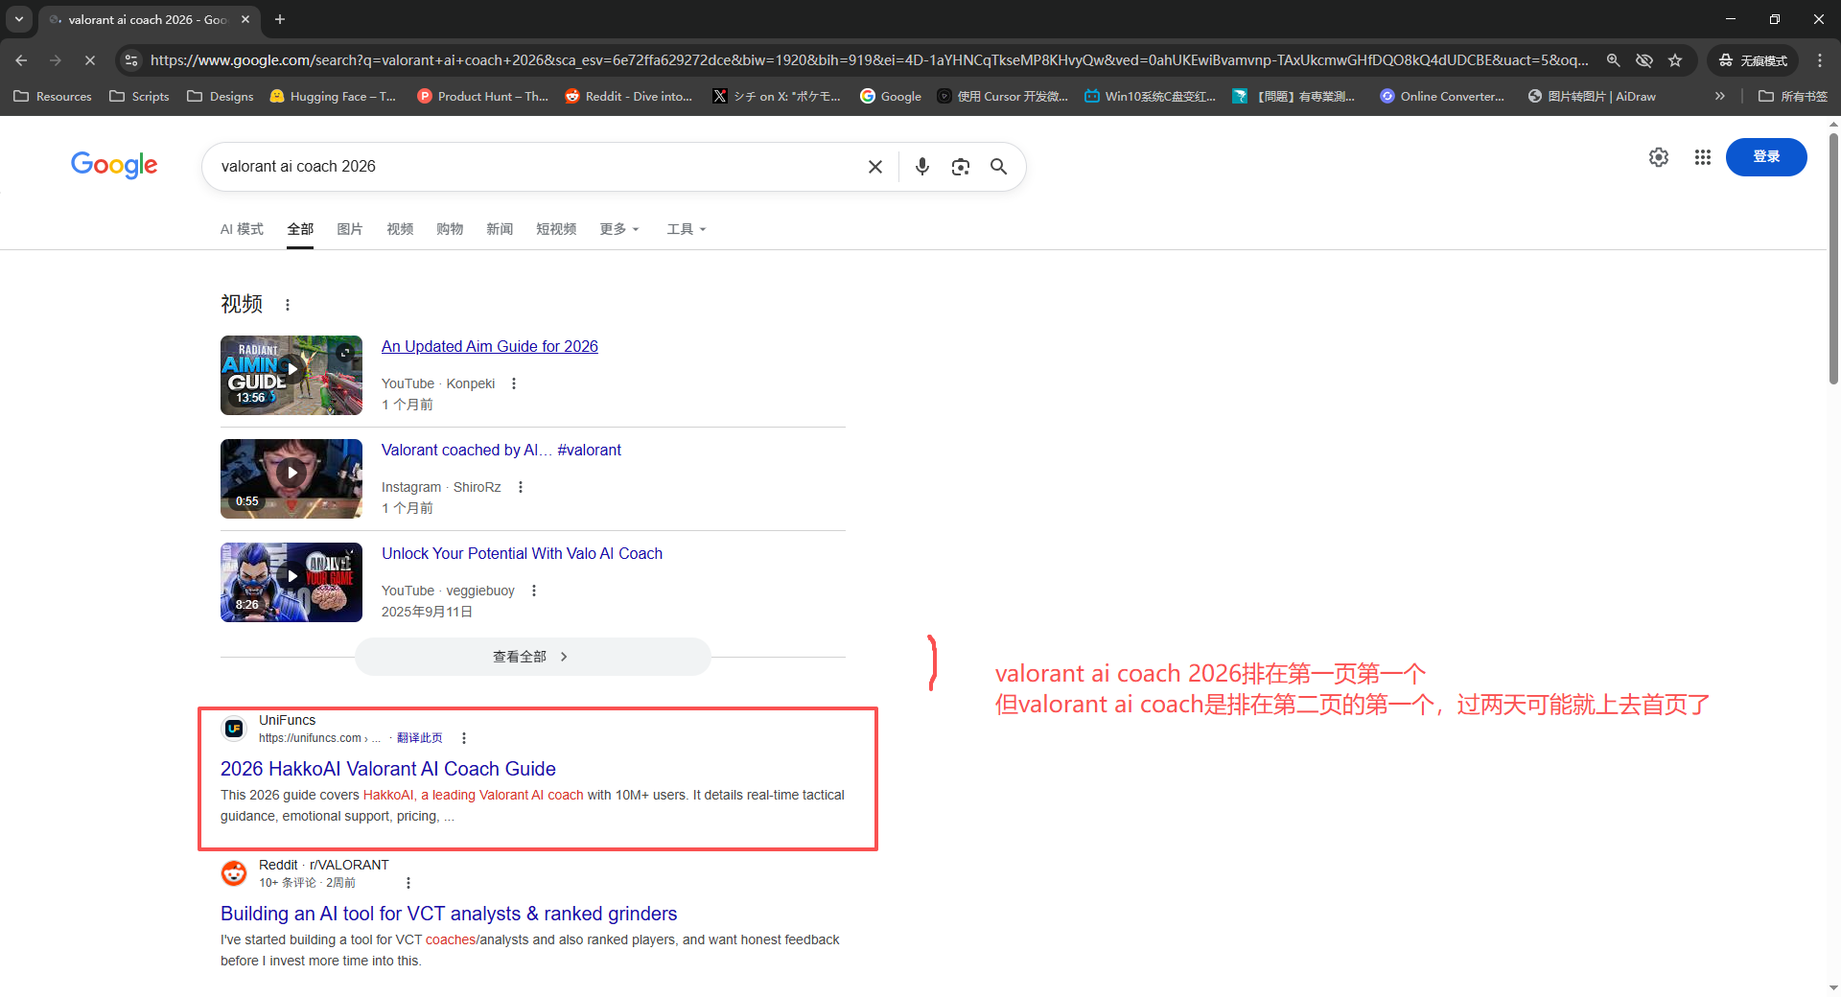
Task: Clear the search query with the X icon
Action: (874, 166)
